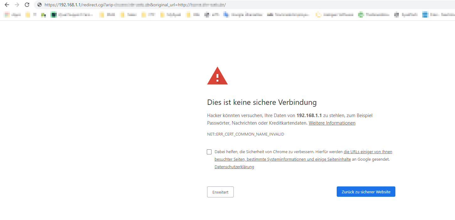455x220 pixels.
Task: Open site info globe icon in address bar
Action: [39, 5]
